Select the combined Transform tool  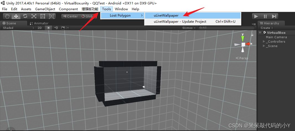tap(51, 16)
